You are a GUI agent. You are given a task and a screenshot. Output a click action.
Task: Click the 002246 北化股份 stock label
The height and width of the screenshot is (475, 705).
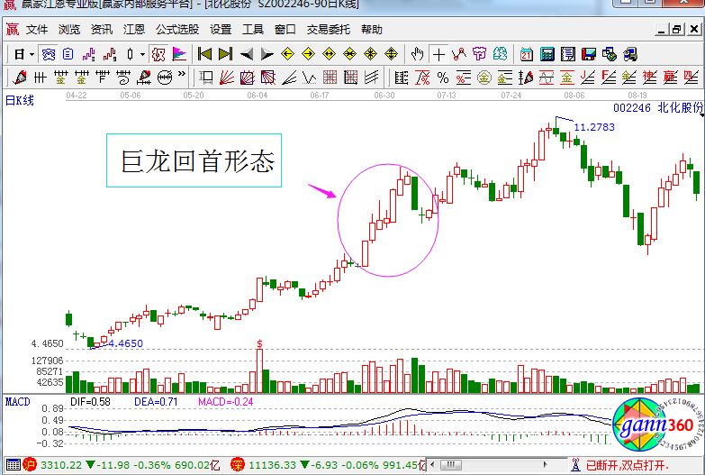[x=655, y=107]
